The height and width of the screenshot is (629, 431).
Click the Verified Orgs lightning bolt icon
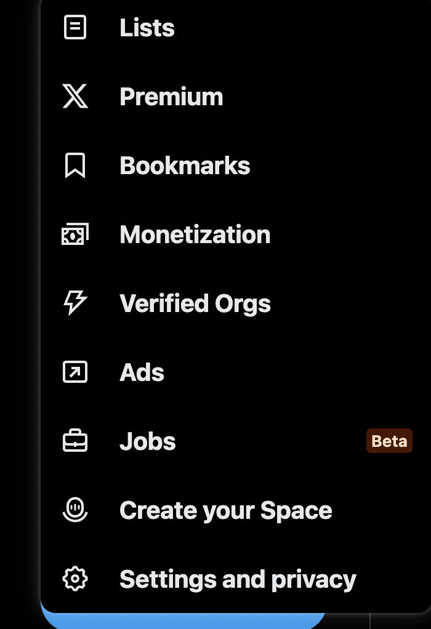(x=75, y=303)
